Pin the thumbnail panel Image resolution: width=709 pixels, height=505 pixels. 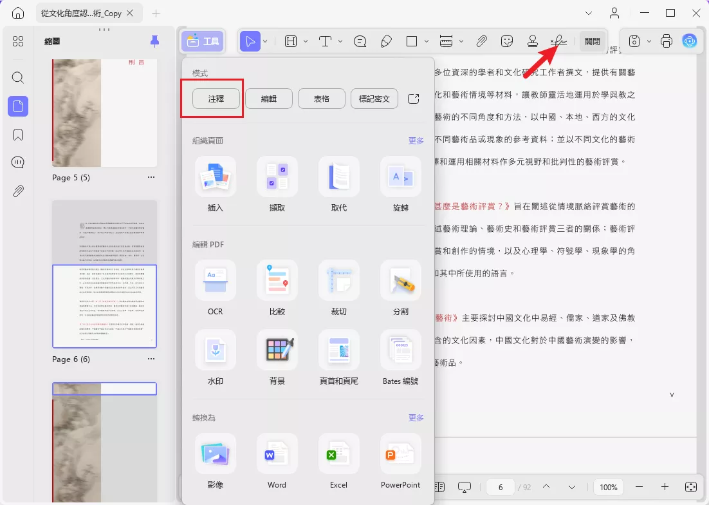154,41
